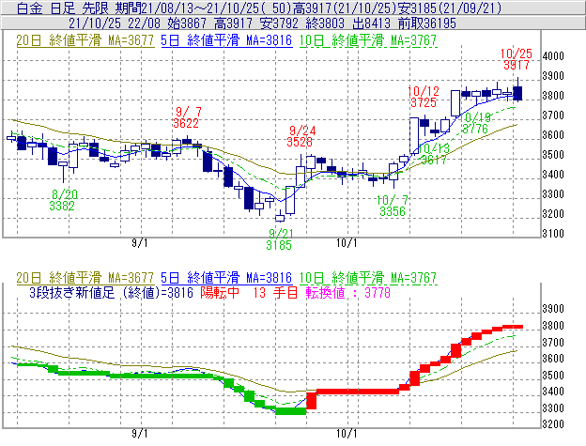The height and width of the screenshot is (446, 586).
Task: Click the tall white candle below 10/12 label
Action: coord(414,135)
